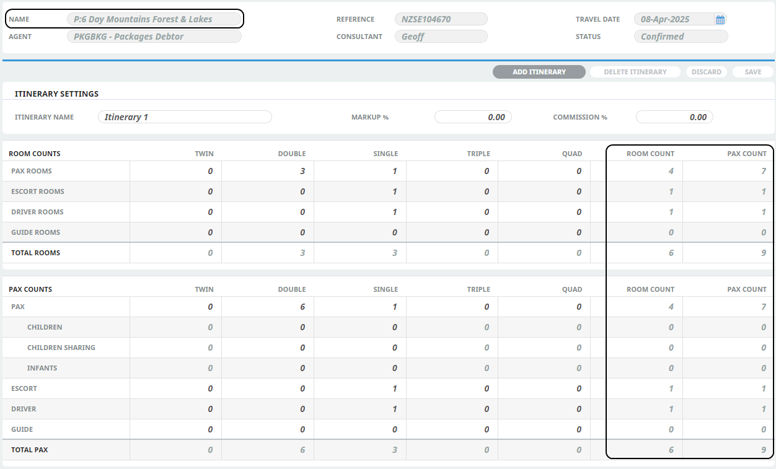Select Driver Rooms Twin count cell
Image resolution: width=776 pixels, height=469 pixels.
click(x=175, y=212)
